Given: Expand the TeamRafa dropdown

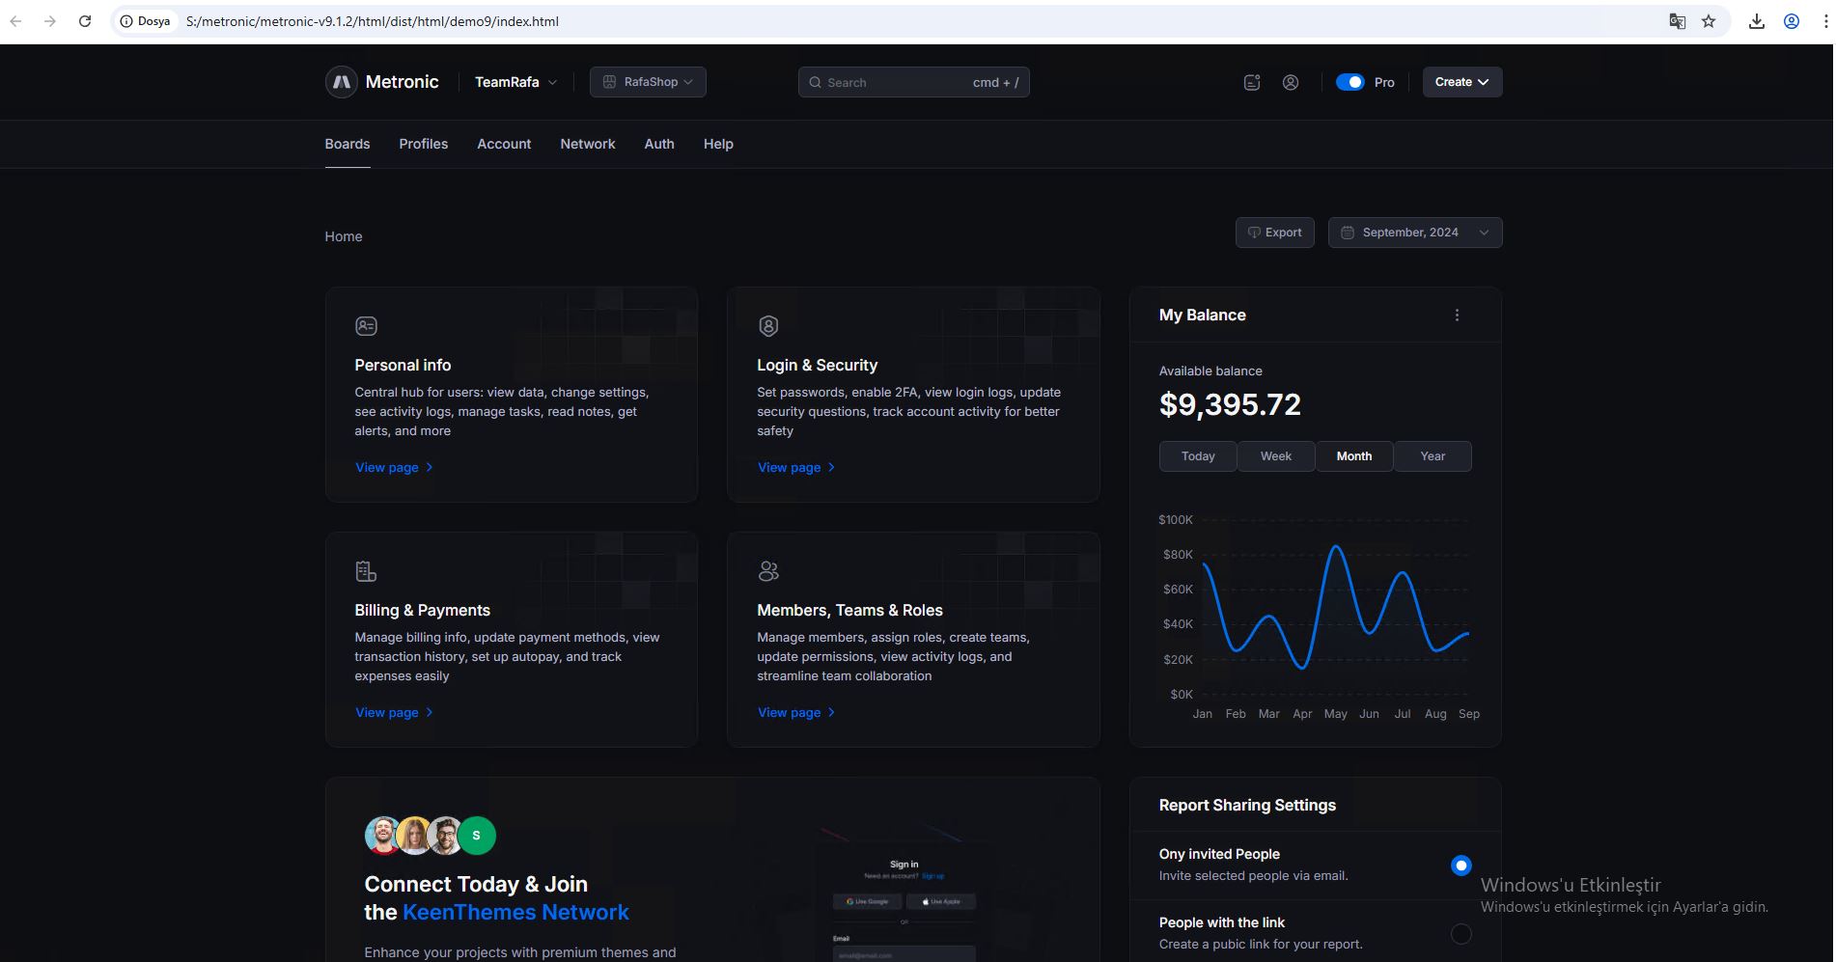Looking at the screenshot, I should tap(515, 82).
